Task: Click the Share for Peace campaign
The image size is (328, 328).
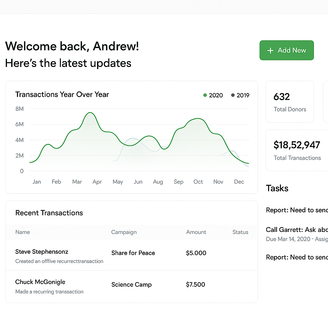Action: [x=133, y=253]
